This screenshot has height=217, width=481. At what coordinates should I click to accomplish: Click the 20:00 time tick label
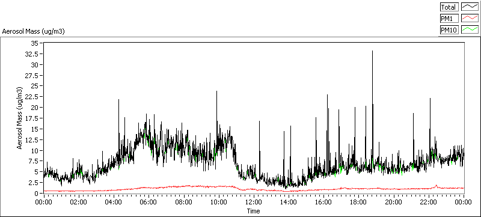coord(394,202)
